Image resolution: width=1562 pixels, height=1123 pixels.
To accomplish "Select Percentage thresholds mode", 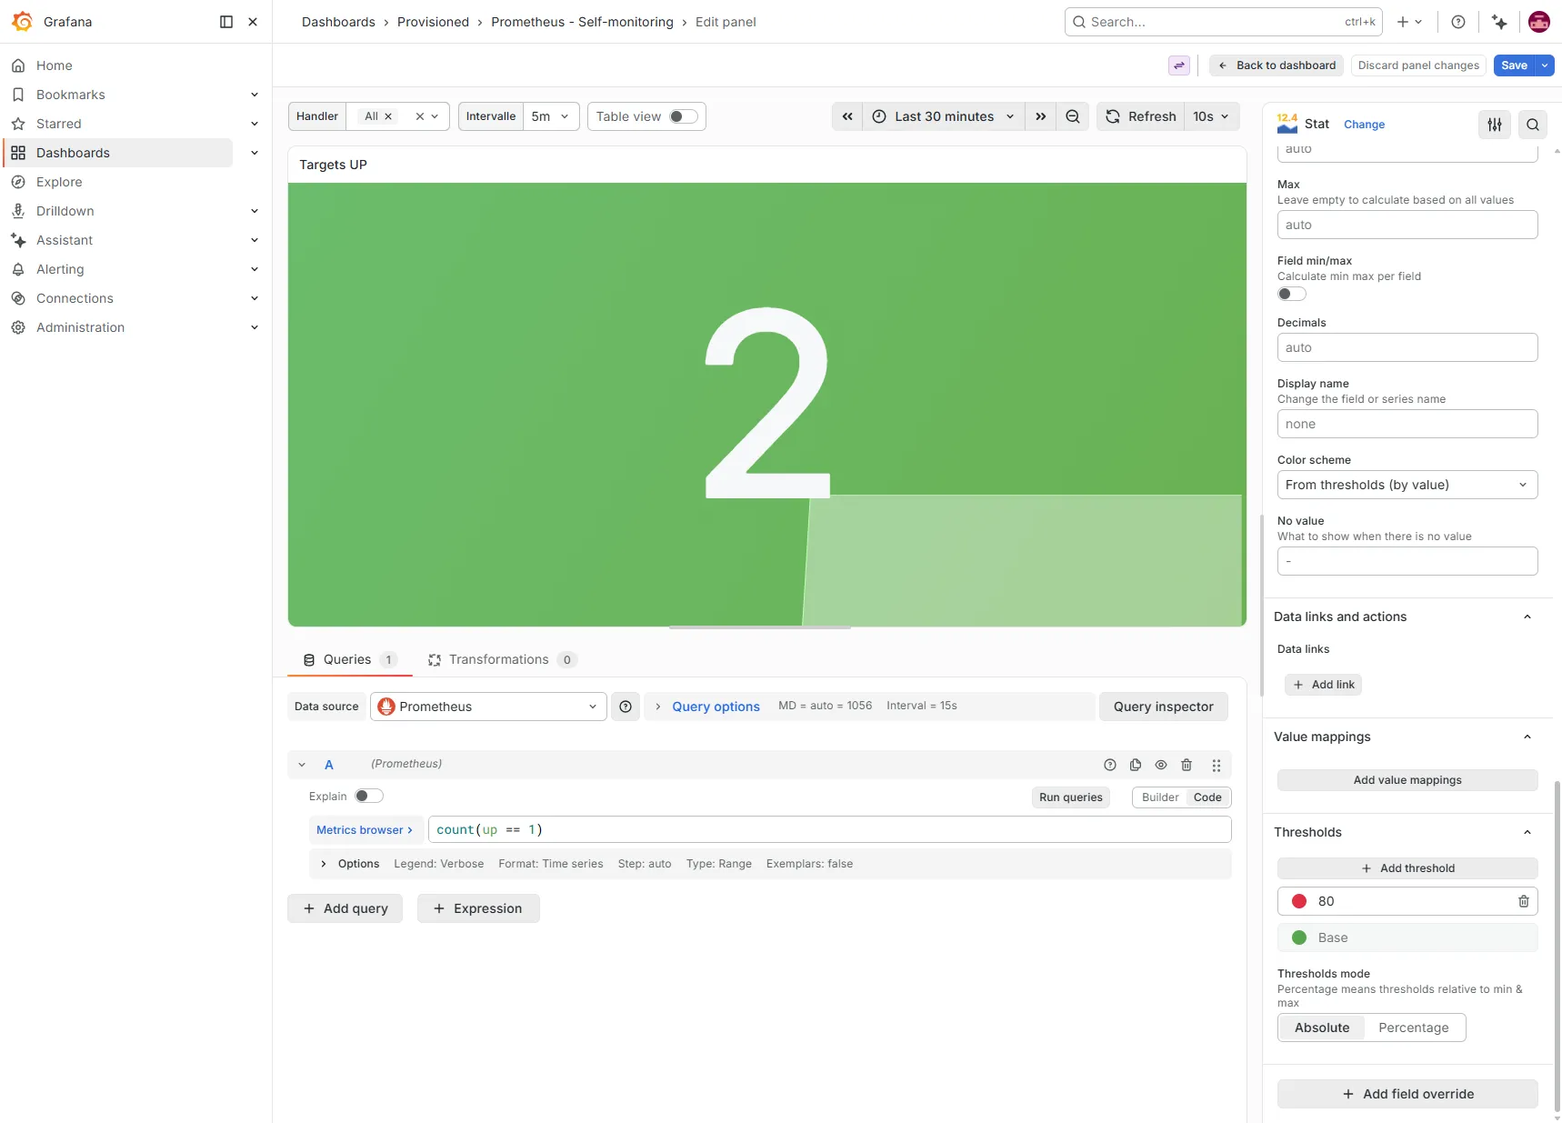I will [1414, 1028].
